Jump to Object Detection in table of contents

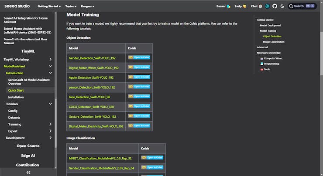click(272, 37)
